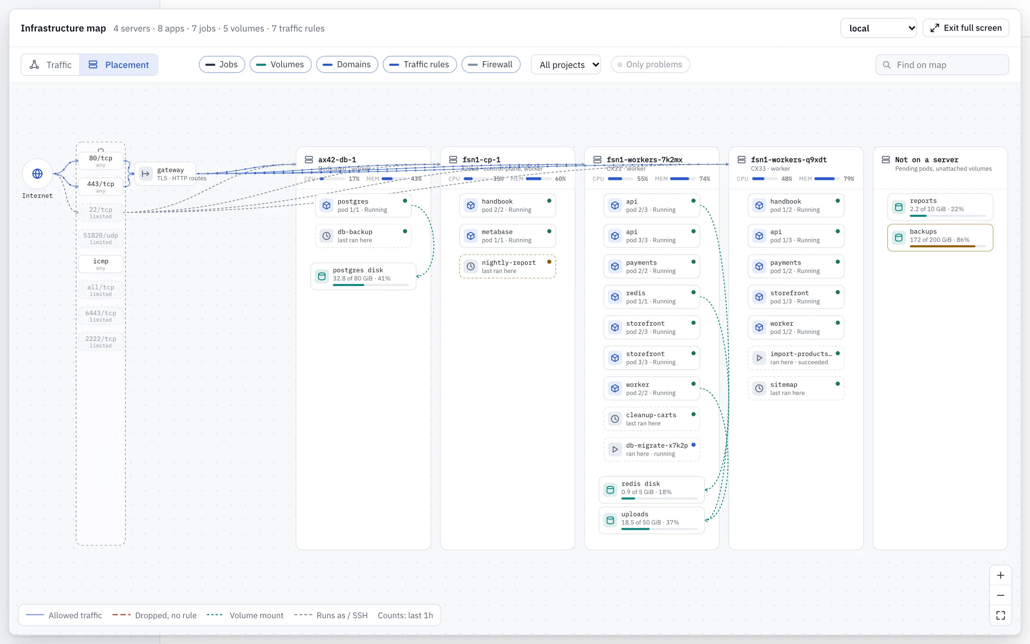Toggle the Firewall layer filter

click(491, 64)
